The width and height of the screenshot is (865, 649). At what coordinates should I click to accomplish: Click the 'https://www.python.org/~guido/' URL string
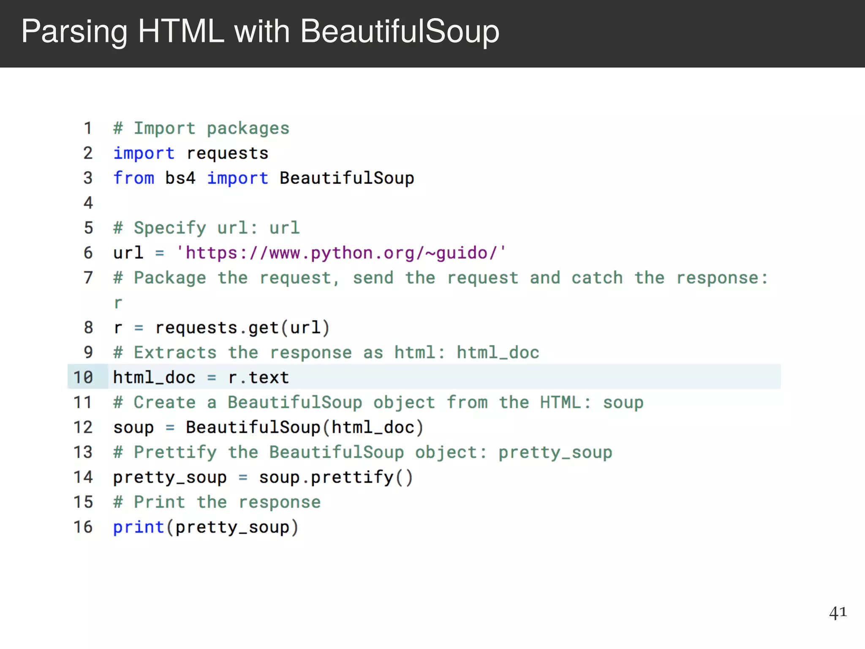pyautogui.click(x=341, y=253)
